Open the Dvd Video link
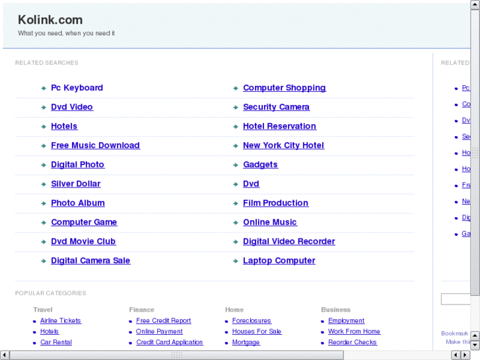Viewport: 480px width, 360px height. 72,107
